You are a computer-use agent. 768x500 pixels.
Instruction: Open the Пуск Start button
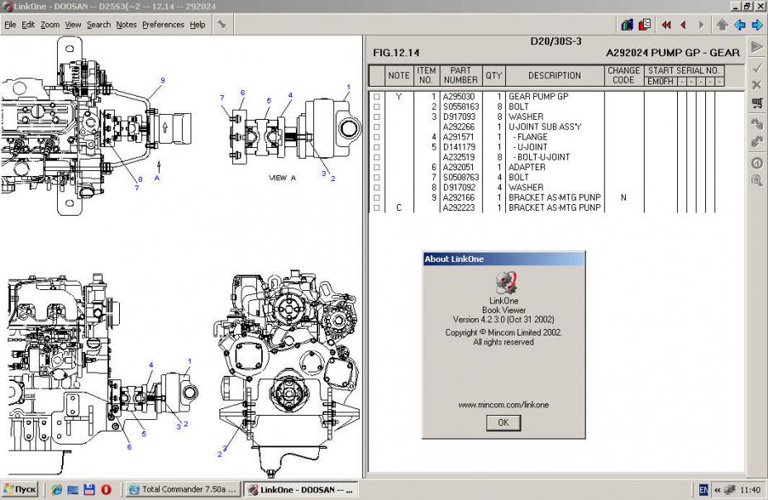20,489
